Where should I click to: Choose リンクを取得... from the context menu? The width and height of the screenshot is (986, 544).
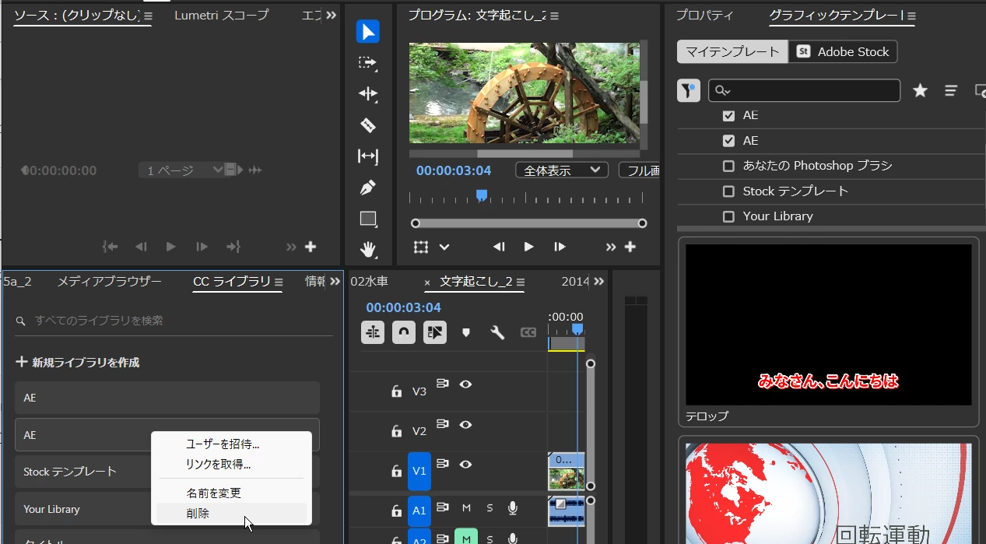click(x=231, y=464)
